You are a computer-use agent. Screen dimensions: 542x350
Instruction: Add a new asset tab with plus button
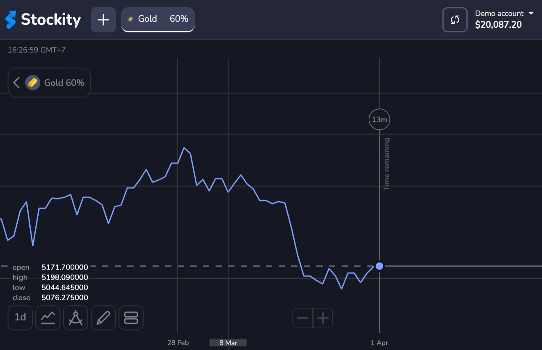103,20
